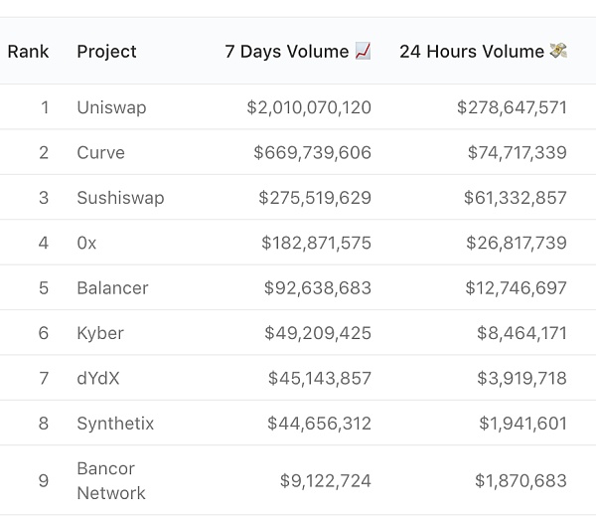Click Uniswap's 7-day volume of $2,010,070,120
596x521 pixels.
[309, 107]
